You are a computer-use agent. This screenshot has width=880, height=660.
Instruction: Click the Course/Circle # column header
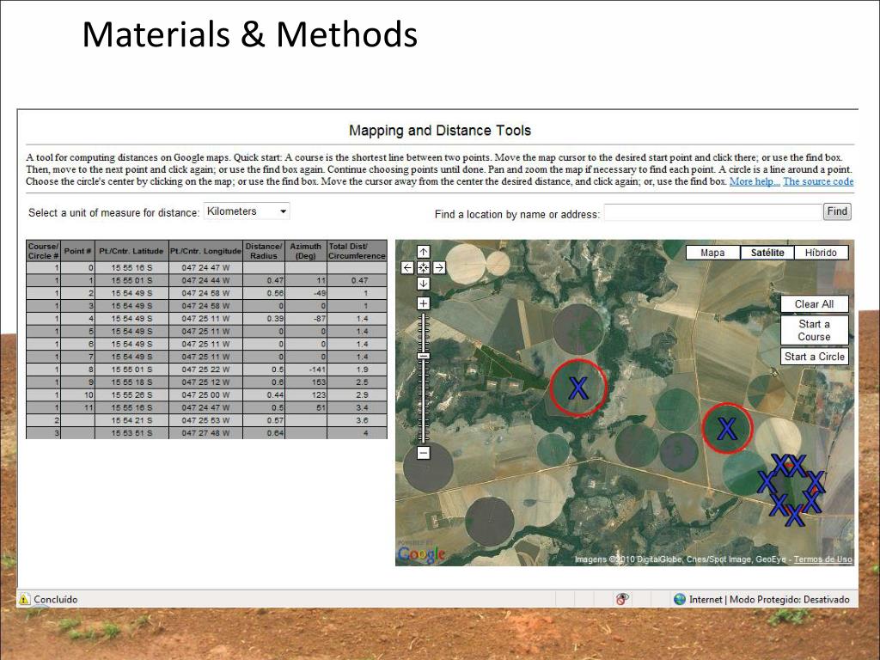pos(43,251)
